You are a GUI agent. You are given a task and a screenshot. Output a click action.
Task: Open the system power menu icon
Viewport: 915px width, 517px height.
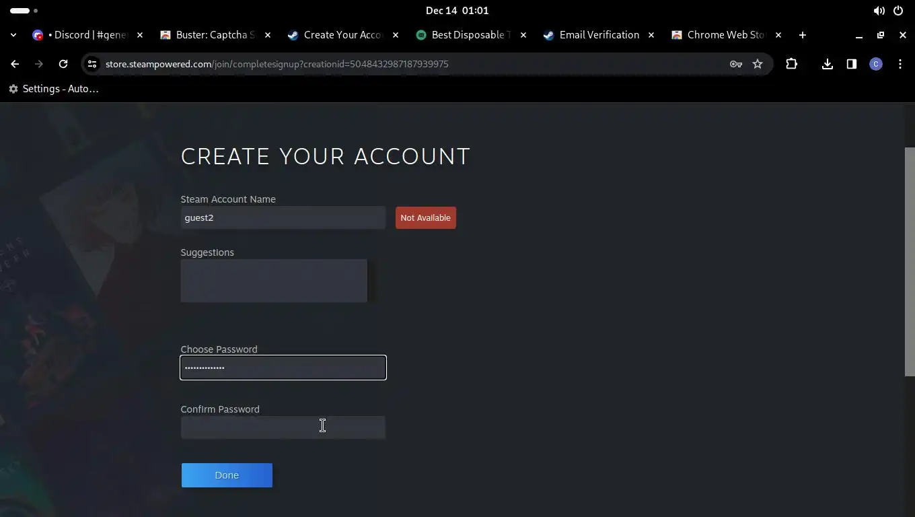(x=898, y=11)
